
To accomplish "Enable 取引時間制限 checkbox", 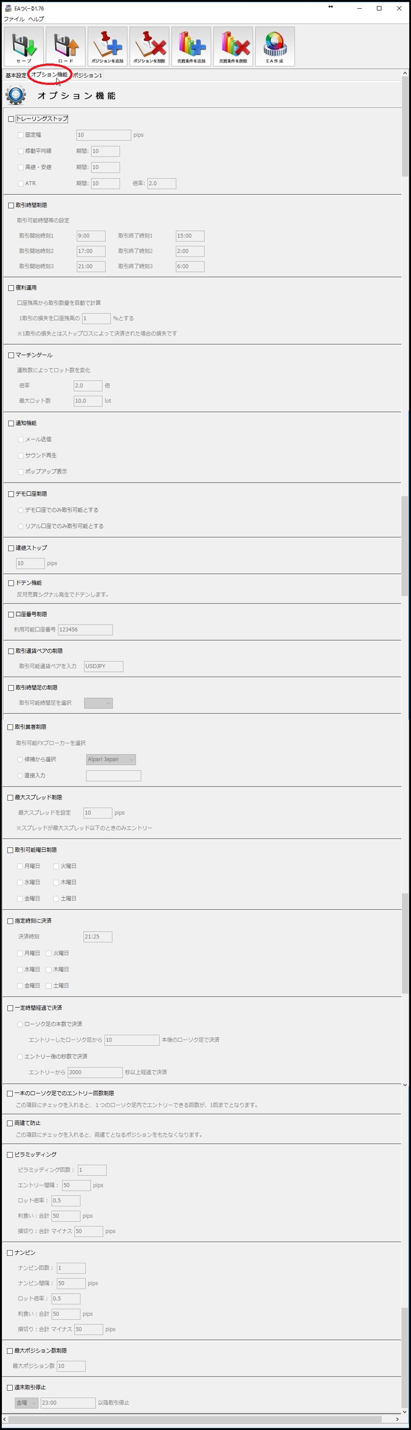I will (x=11, y=205).
